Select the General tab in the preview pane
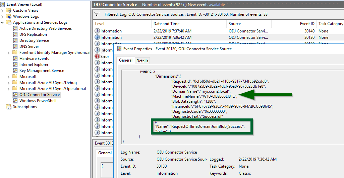The width and height of the screenshot is (344, 178). pyautogui.click(x=105, y=153)
